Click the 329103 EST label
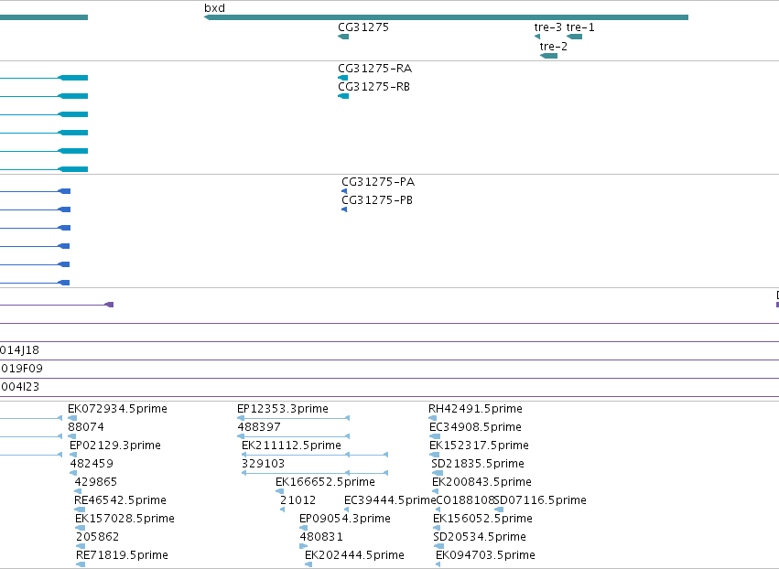 (x=264, y=464)
